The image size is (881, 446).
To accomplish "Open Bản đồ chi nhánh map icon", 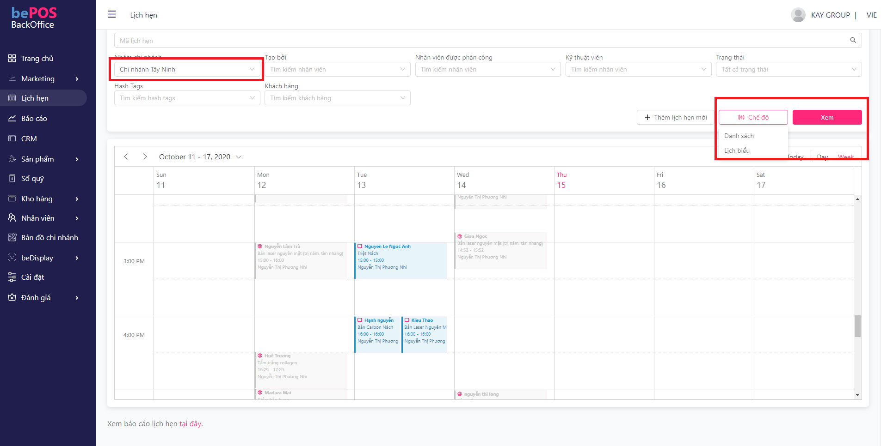I will pos(12,237).
